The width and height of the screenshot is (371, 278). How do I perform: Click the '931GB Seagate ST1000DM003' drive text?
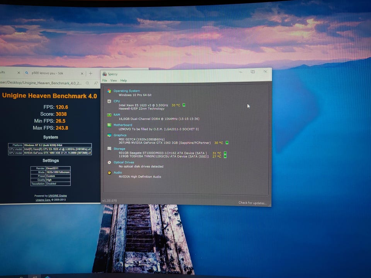click(163, 153)
